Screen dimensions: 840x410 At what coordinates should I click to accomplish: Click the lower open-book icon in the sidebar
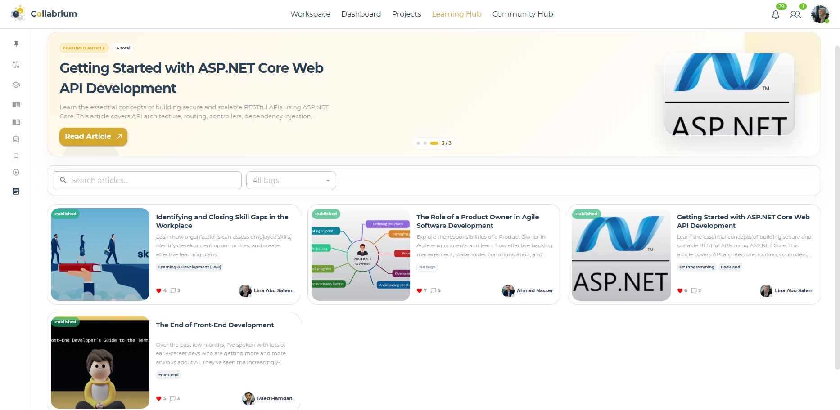coord(16,122)
